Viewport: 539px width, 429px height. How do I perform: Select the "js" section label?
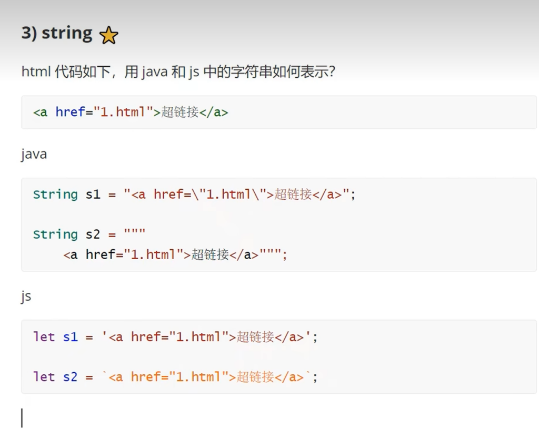(x=26, y=296)
